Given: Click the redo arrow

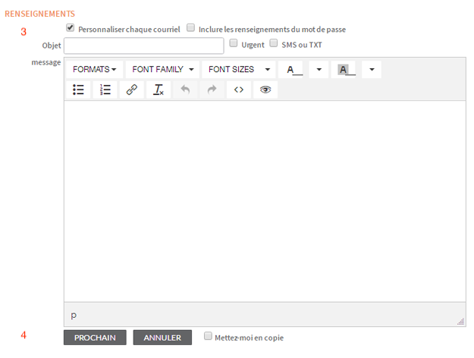Looking at the screenshot, I should 212,89.
